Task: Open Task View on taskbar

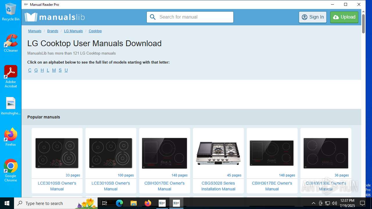Action: (x=105, y=203)
